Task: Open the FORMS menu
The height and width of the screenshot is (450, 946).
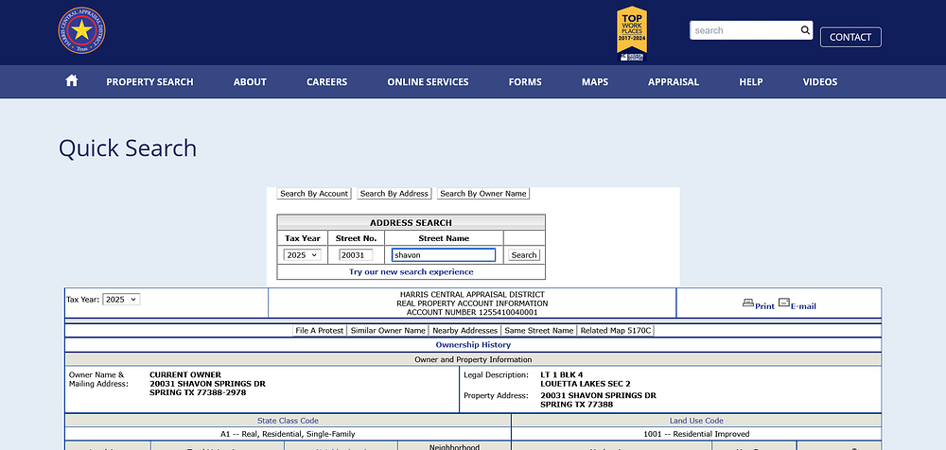Action: tap(525, 82)
